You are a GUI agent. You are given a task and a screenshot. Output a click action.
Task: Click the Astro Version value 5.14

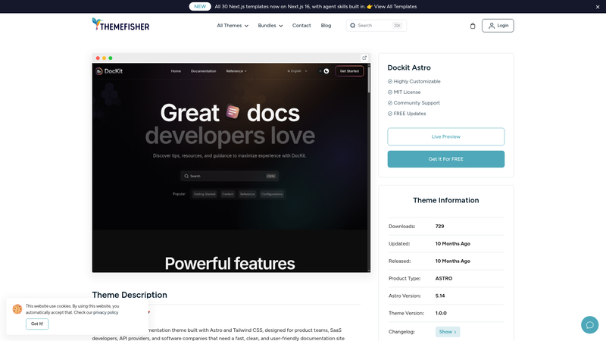click(x=440, y=296)
